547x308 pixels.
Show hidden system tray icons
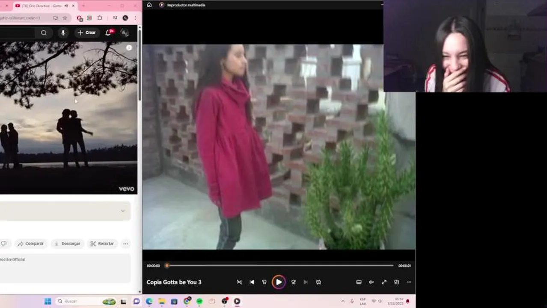pyautogui.click(x=343, y=301)
